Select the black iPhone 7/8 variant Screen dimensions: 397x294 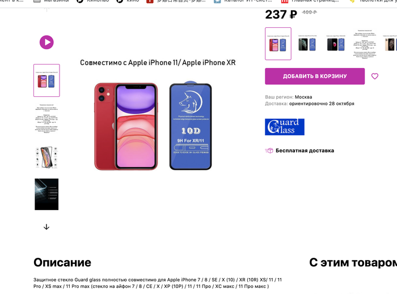[x=336, y=44]
